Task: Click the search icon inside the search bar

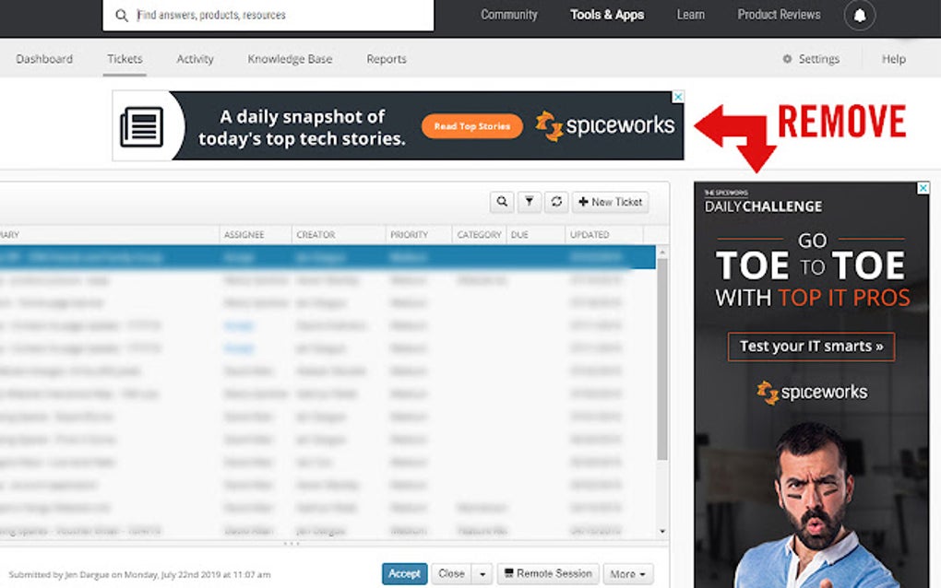Action: tap(123, 15)
